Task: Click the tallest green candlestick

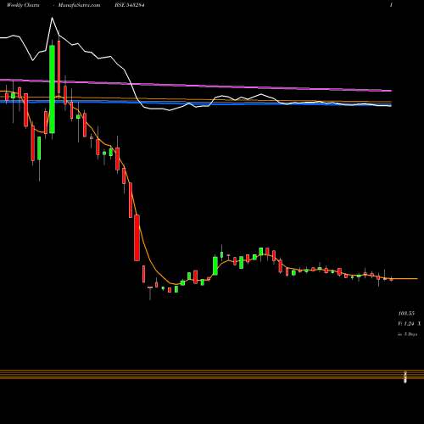Action: coord(52,89)
